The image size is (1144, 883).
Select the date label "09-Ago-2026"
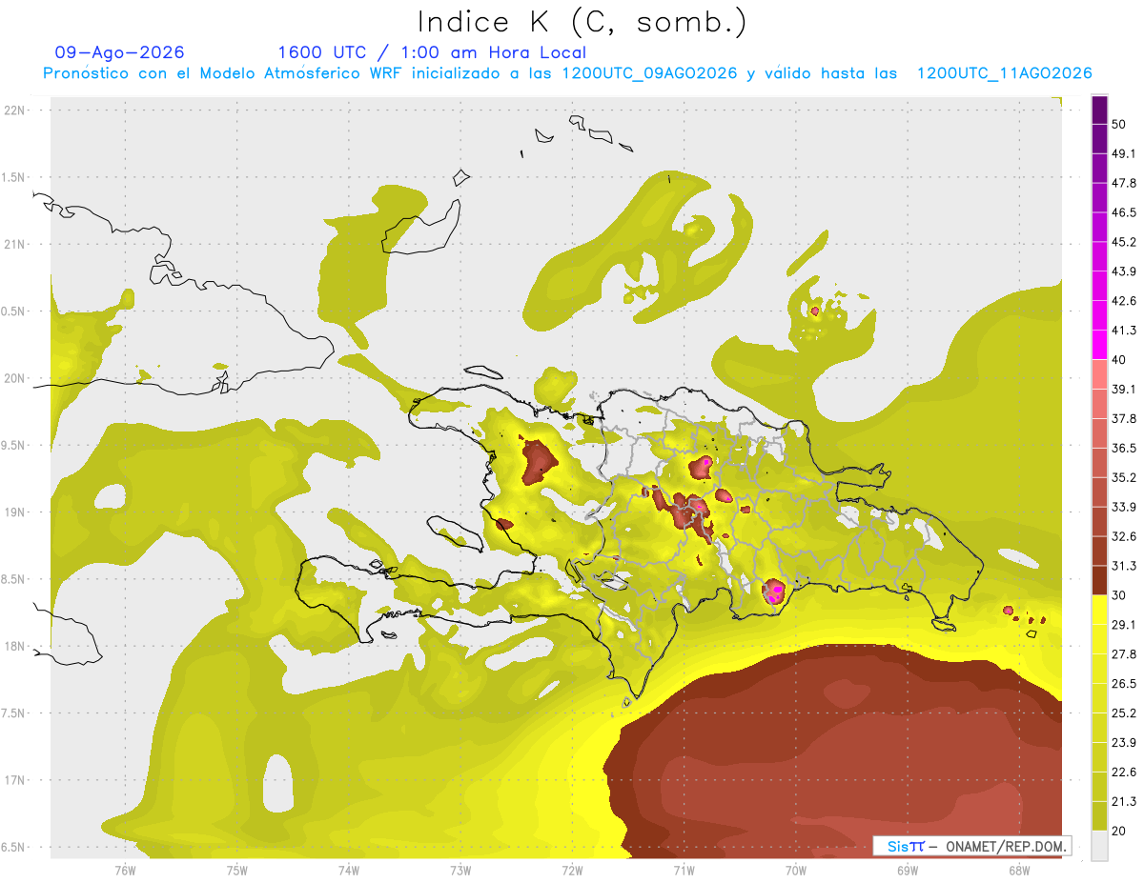point(119,52)
